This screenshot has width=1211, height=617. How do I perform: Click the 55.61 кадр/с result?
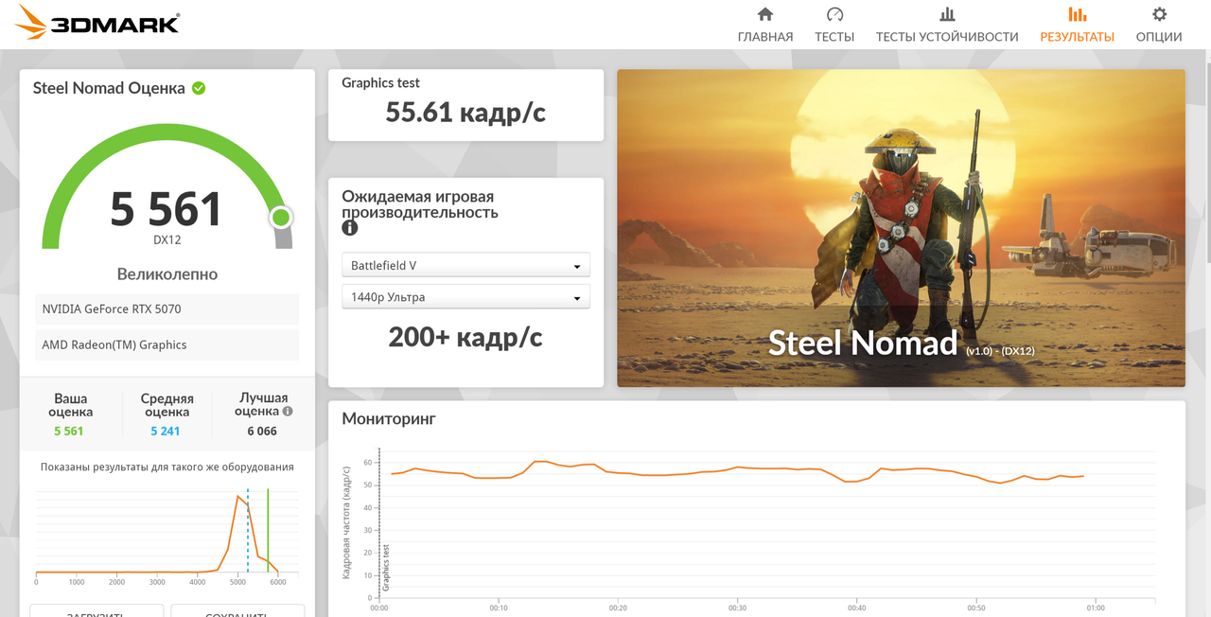click(x=465, y=113)
